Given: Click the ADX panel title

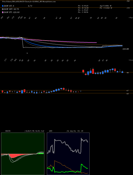Looking at the screenshot, I should point(51,131).
